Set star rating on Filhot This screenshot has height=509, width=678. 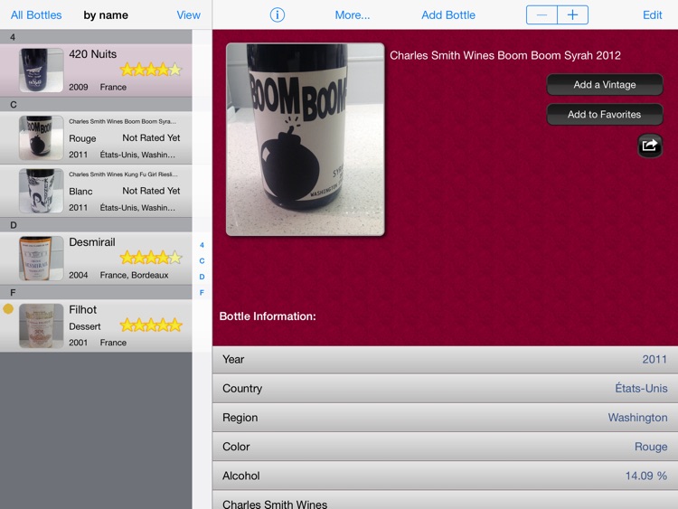pyautogui.click(x=151, y=325)
